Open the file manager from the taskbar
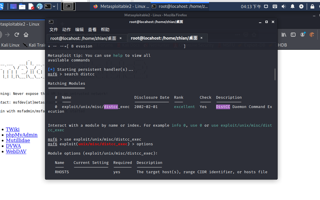Screen dimensions: 320x200 coord(22,6)
